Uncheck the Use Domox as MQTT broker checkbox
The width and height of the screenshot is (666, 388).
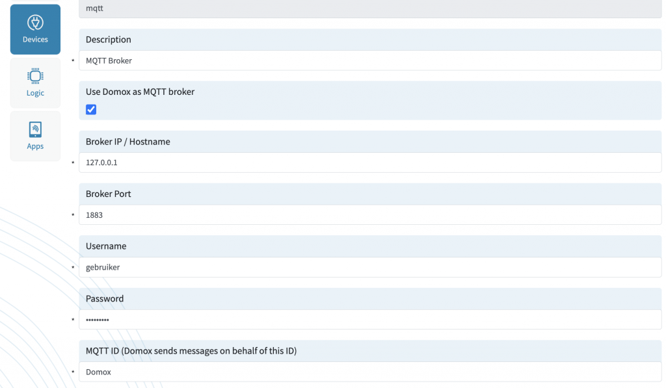tap(90, 109)
